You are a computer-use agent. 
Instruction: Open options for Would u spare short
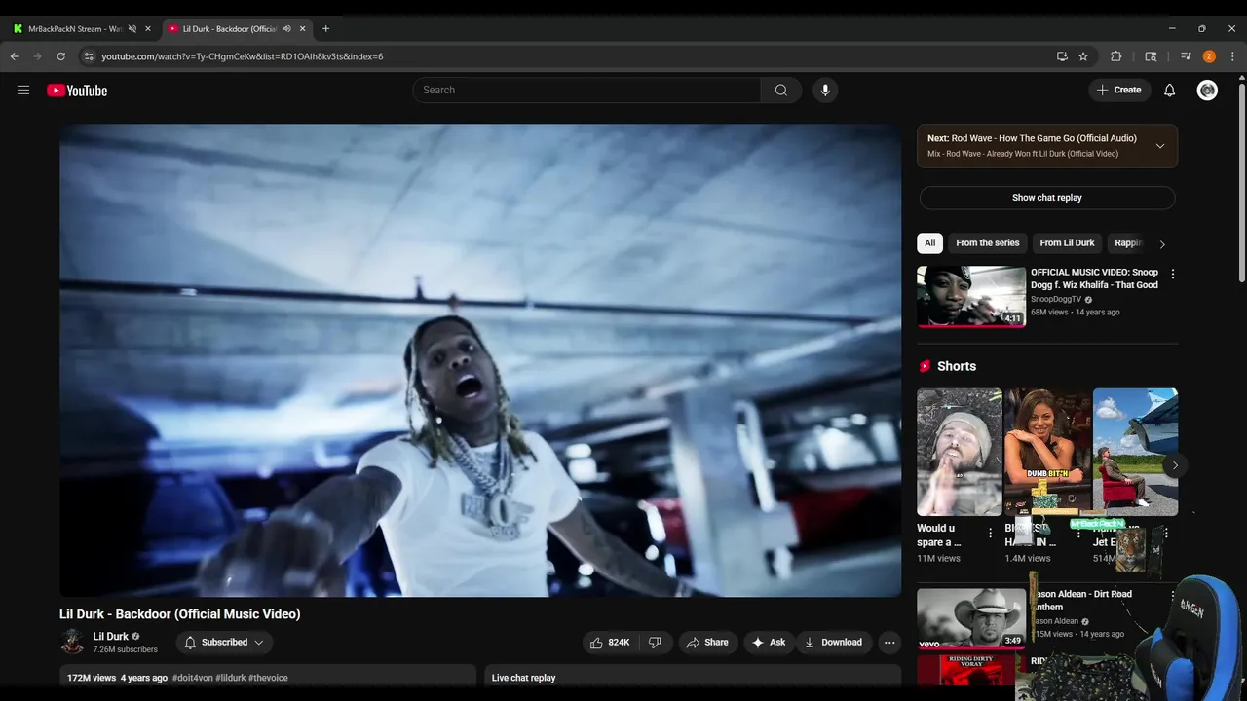[990, 534]
